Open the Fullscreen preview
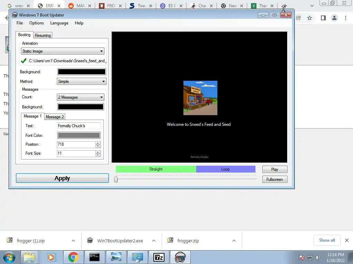The height and width of the screenshot is (264, 353). click(275, 179)
